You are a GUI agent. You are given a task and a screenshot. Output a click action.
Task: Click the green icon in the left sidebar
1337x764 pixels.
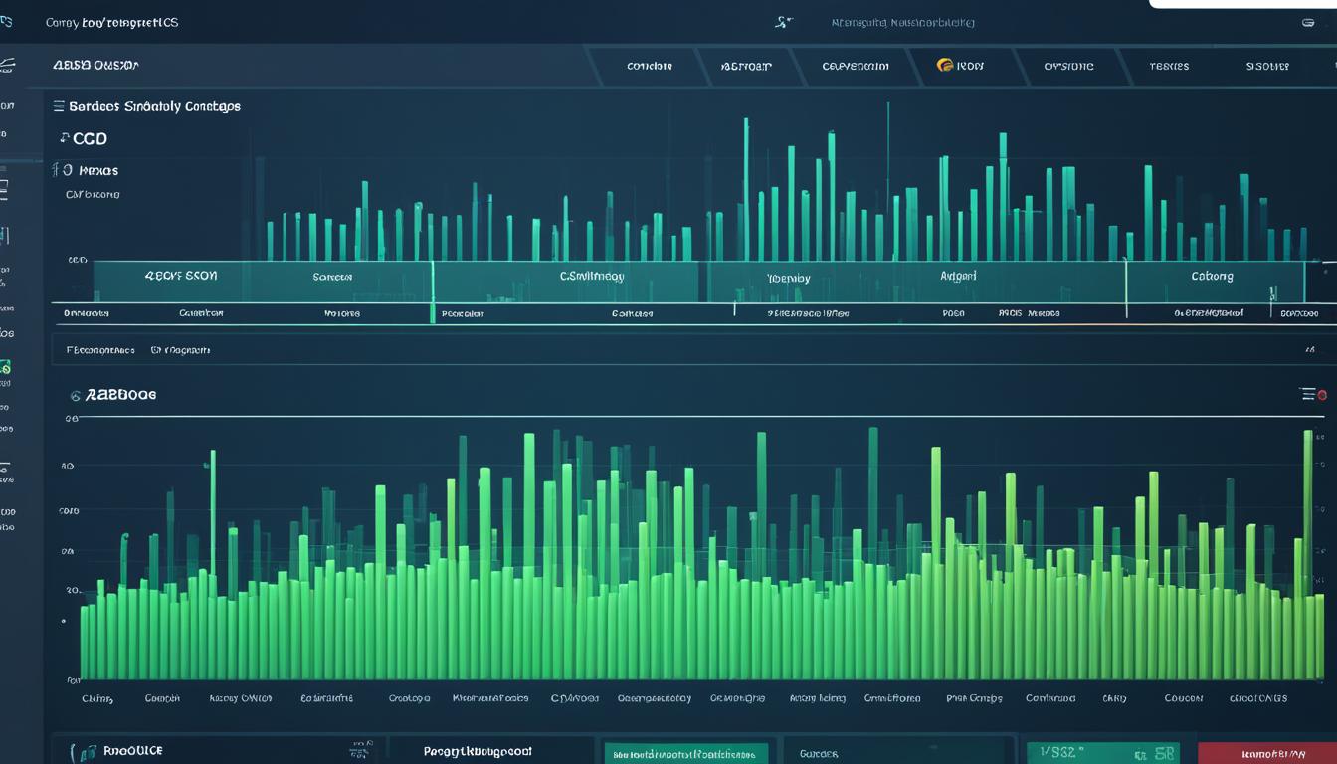[5, 368]
